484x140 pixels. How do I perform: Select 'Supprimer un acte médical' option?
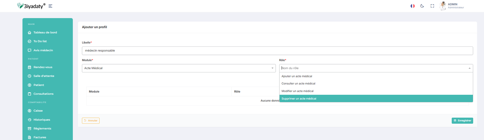299,99
